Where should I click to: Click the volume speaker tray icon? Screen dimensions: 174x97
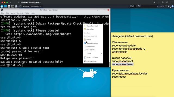point(169,6)
